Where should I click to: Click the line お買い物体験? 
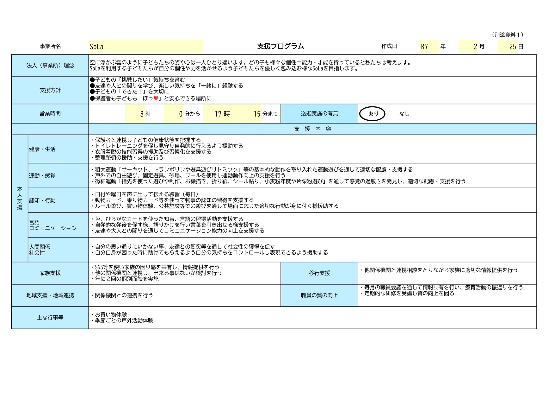pos(108,315)
